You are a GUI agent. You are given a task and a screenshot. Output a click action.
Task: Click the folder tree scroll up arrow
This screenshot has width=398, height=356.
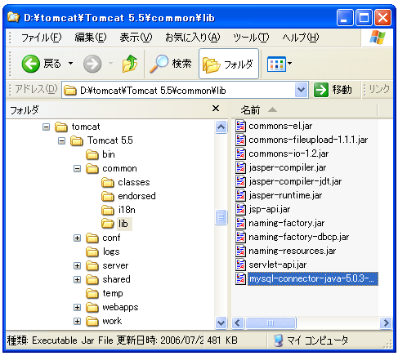pos(221,127)
